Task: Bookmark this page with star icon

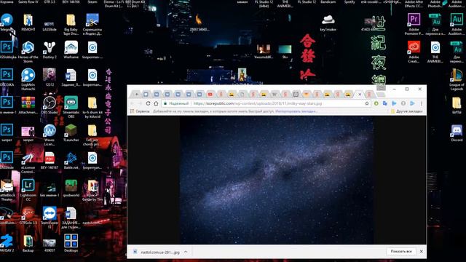Action: pos(367,103)
